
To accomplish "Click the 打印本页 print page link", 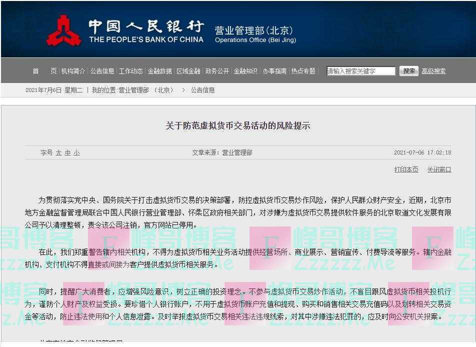I will 406,169.
